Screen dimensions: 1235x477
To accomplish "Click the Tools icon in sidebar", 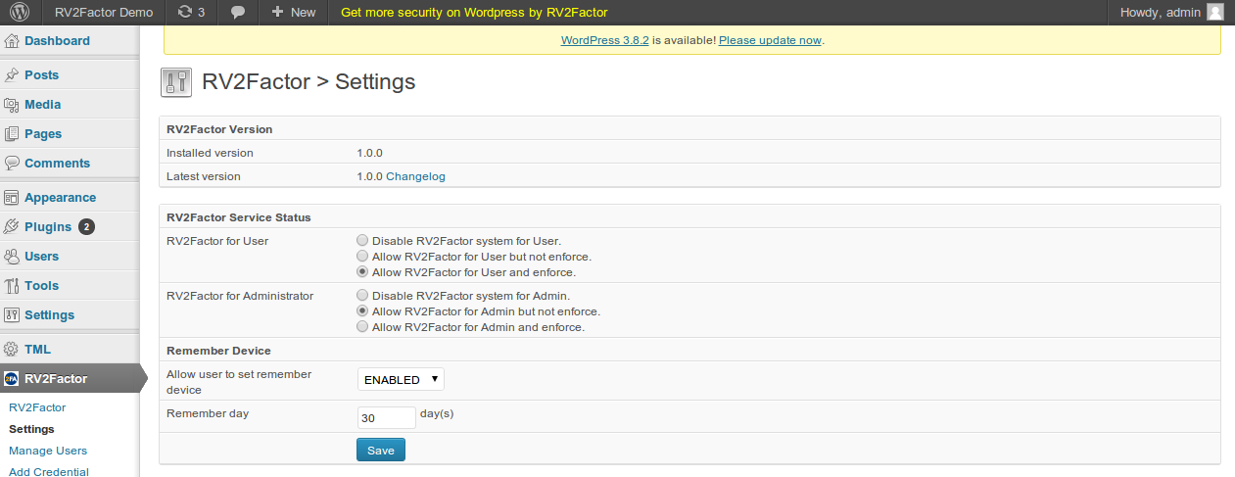I will pyautogui.click(x=12, y=286).
